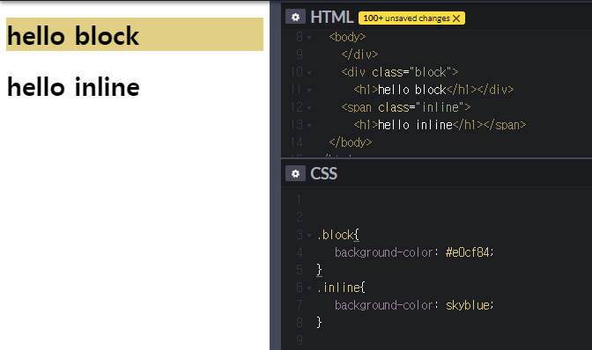Screen dimensions: 592x350
Task: Click closing brace on CSS line 8
Action: click(320, 323)
